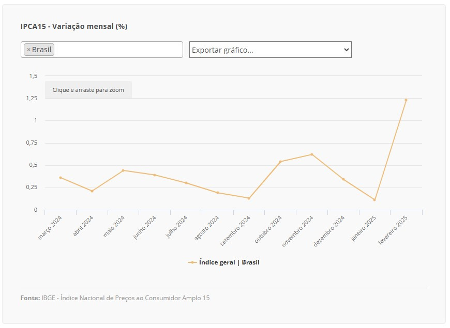Select the novembro 2024 data point
This screenshot has height=328, width=450.
312,154
